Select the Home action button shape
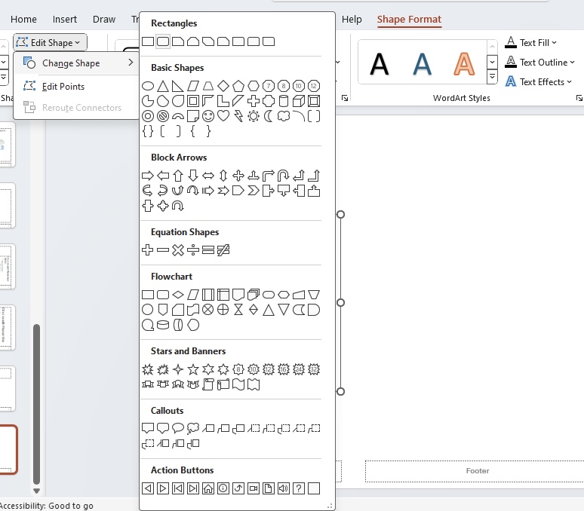 pyautogui.click(x=207, y=488)
